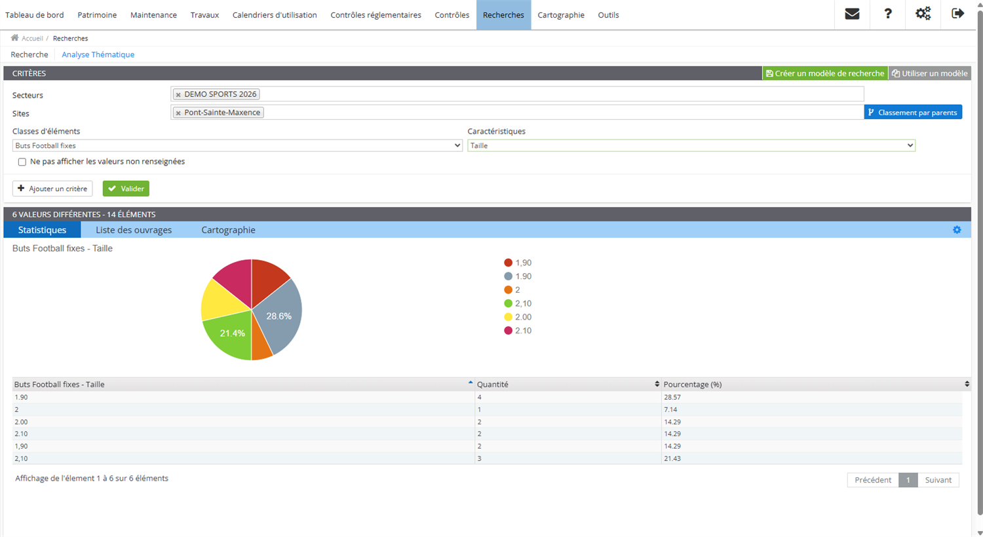This screenshot has height=537, width=983.
Task: Remove Pont-Sainte-Maxence site tag
Action: [x=178, y=113]
